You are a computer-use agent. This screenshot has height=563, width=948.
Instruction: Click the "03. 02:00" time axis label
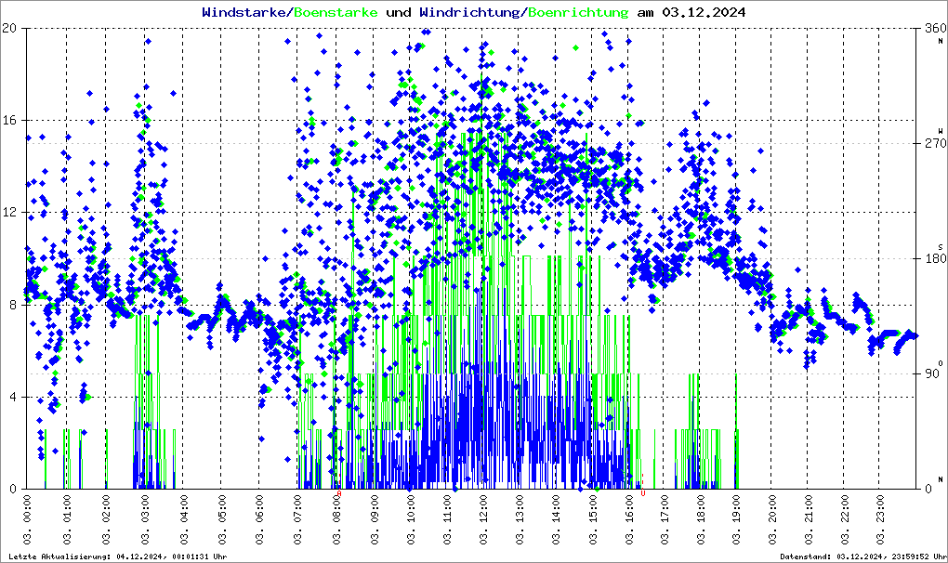pos(106,519)
